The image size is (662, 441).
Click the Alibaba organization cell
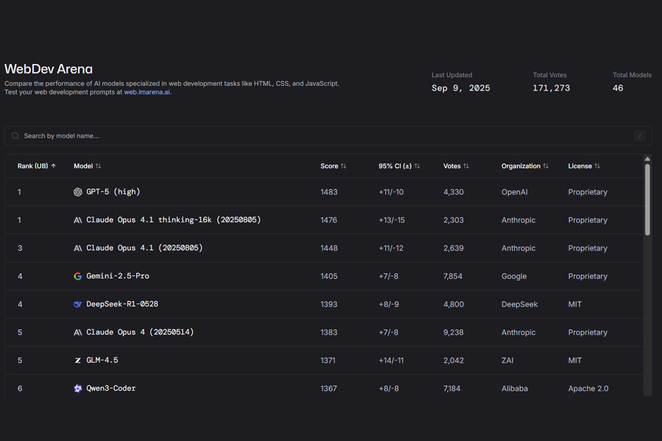point(515,388)
